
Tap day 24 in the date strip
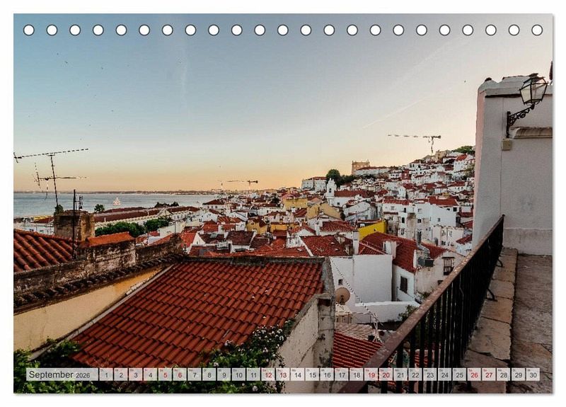pyautogui.click(x=445, y=374)
